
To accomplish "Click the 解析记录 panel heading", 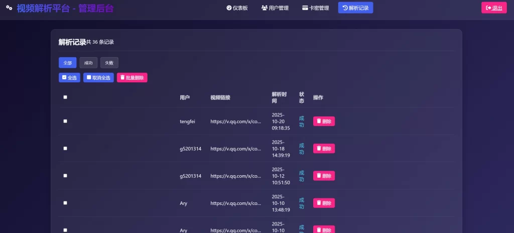I will click(72, 42).
